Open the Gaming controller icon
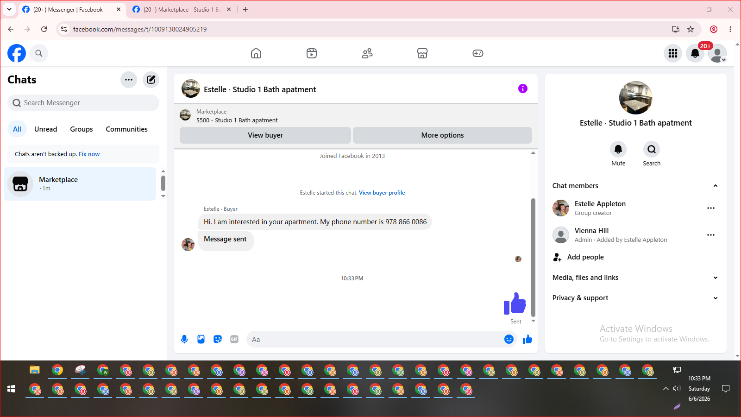This screenshot has height=417, width=741. tap(478, 53)
